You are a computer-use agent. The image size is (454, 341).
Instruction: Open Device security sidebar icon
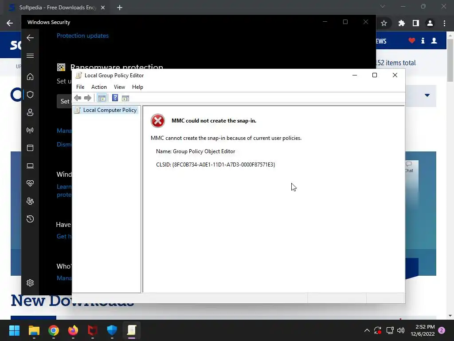click(30, 166)
